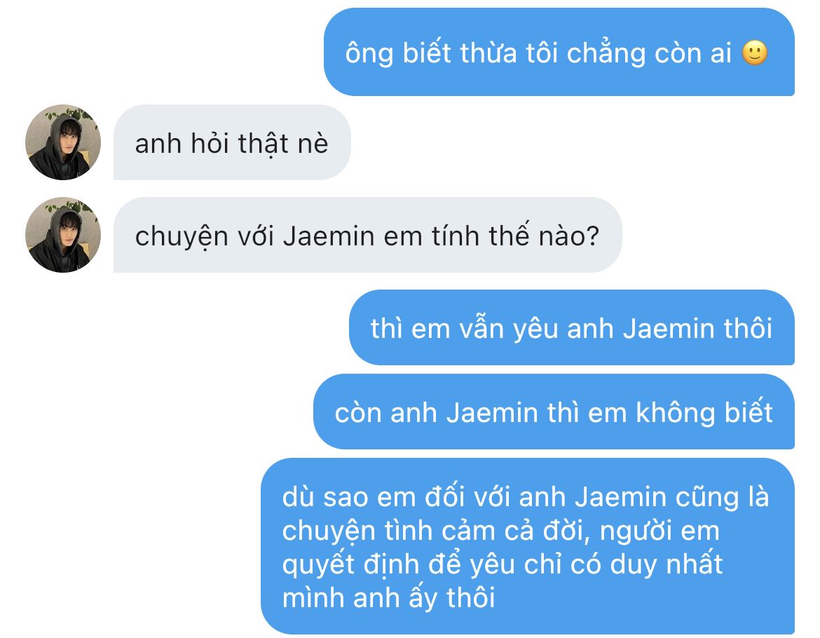Click 'thế nào?' at the end of the gray question
The width and height of the screenshot is (820, 638).
(544, 235)
